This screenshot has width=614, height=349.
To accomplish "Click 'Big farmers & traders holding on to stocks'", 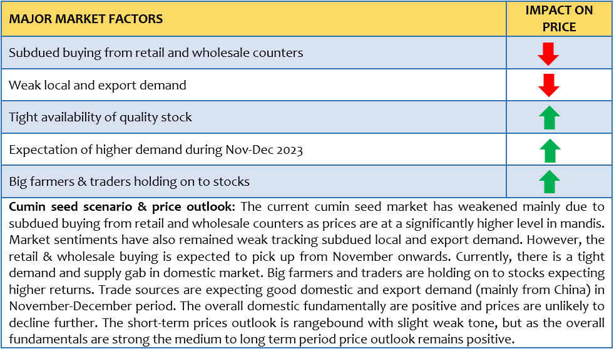I will [x=129, y=181].
